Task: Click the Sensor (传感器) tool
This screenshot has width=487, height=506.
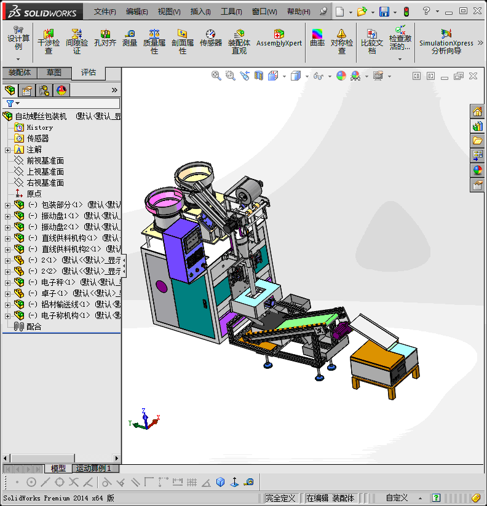Action: 211,38
